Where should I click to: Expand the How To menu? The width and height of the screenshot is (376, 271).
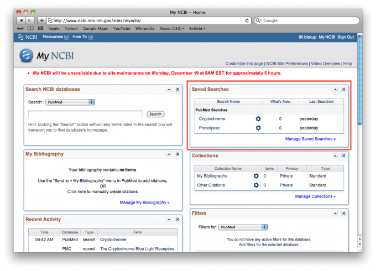pyautogui.click(x=82, y=37)
